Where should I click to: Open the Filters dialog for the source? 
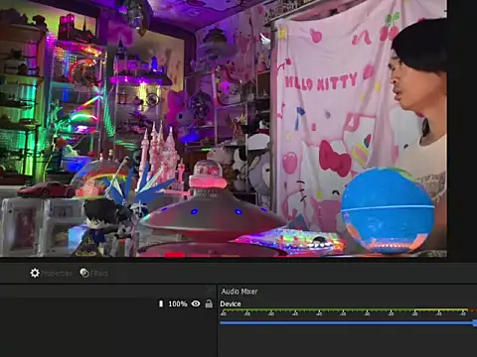pyautogui.click(x=94, y=273)
